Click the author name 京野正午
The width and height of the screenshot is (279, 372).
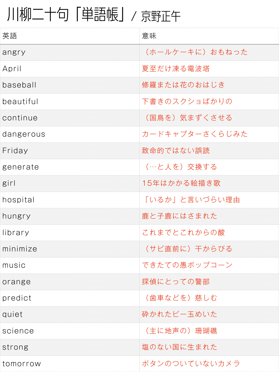point(161,16)
